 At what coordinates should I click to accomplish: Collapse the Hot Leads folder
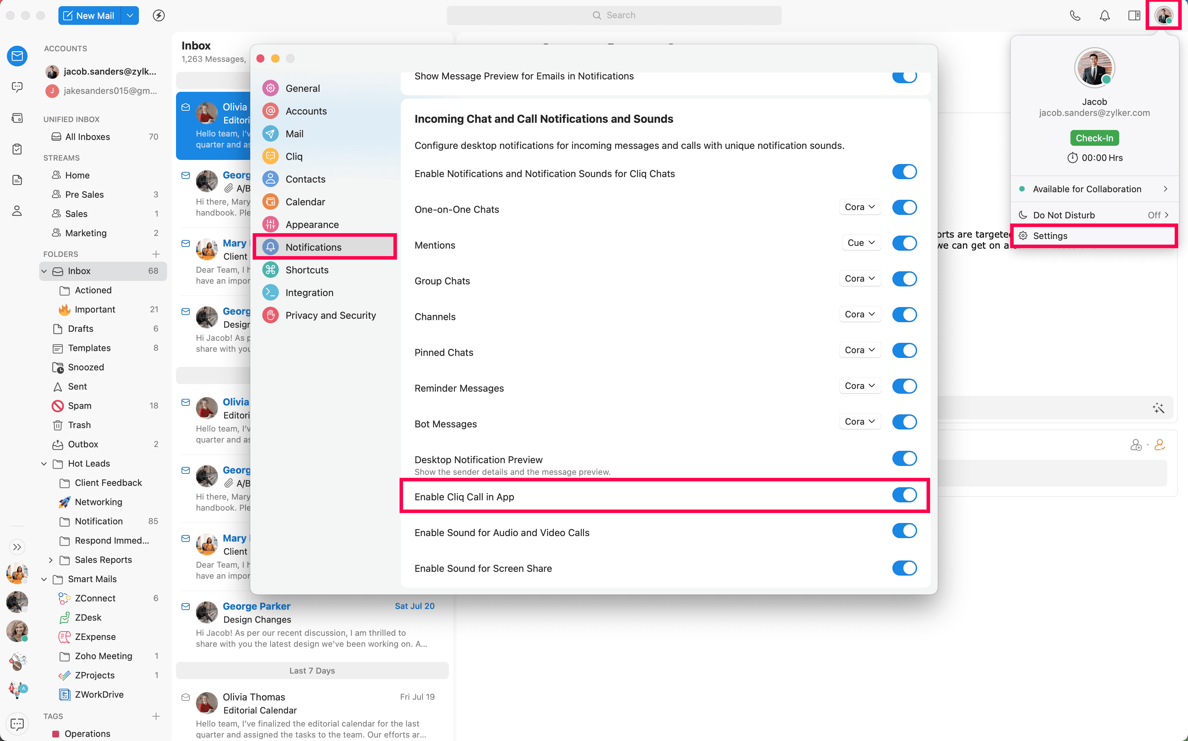click(44, 464)
